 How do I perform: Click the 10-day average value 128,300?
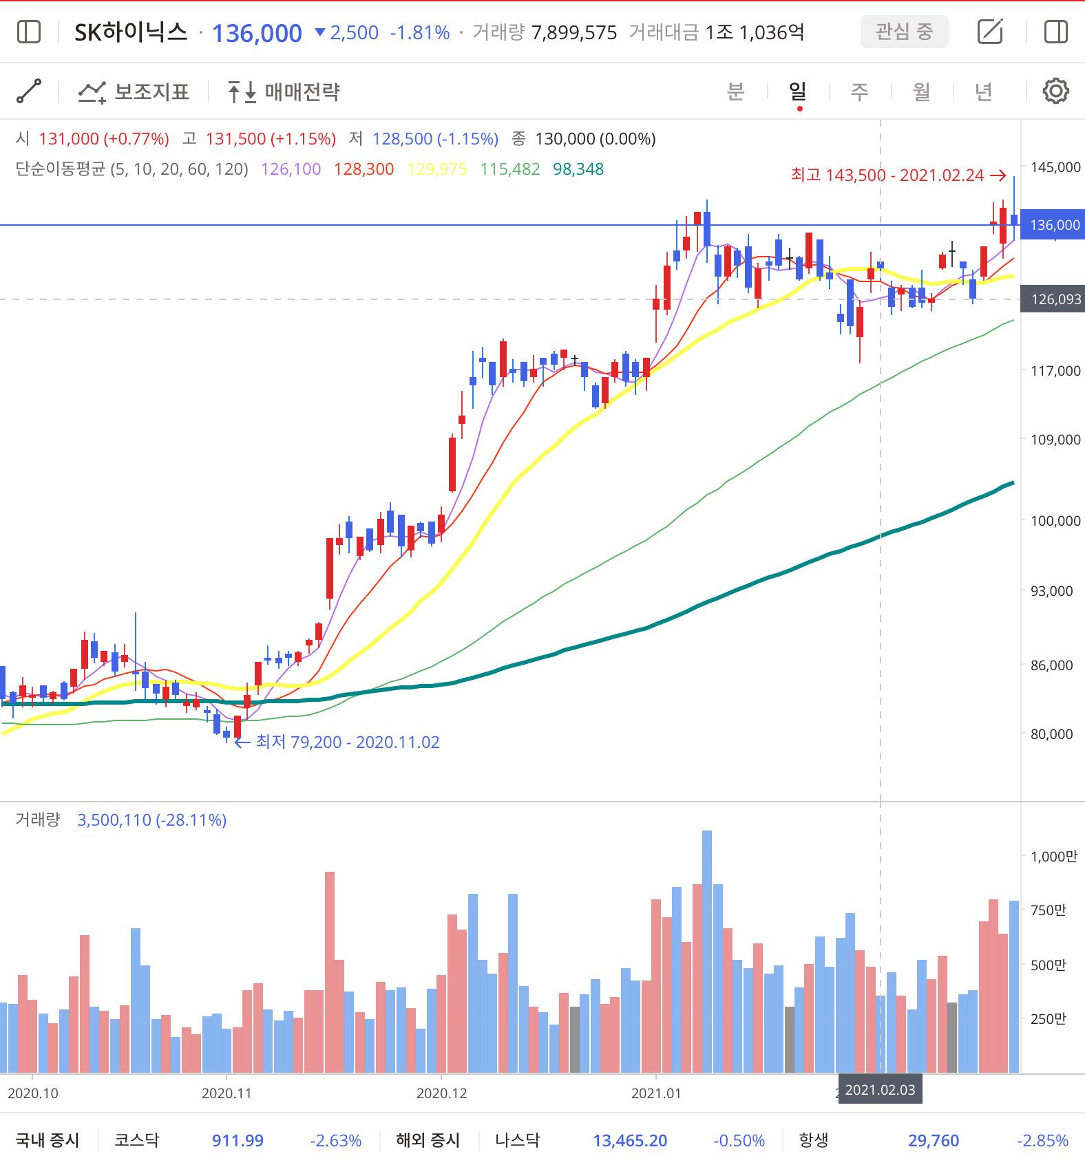pos(364,169)
